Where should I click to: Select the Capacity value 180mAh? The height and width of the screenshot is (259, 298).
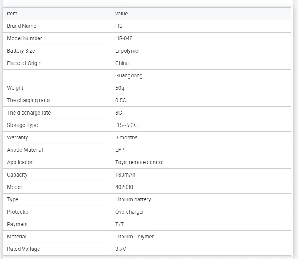[x=125, y=175]
